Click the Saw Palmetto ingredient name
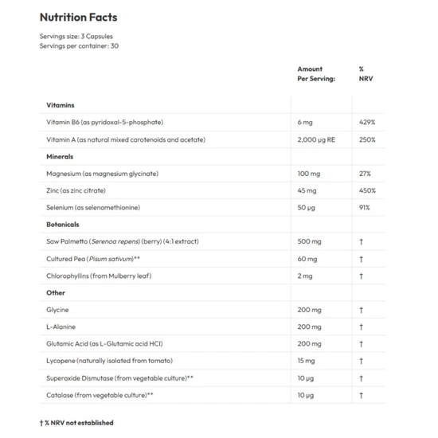438x438 pixels. click(x=123, y=241)
